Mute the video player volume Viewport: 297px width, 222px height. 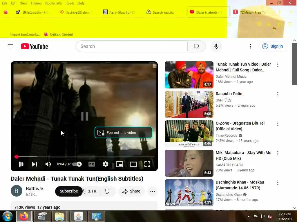tap(48, 164)
